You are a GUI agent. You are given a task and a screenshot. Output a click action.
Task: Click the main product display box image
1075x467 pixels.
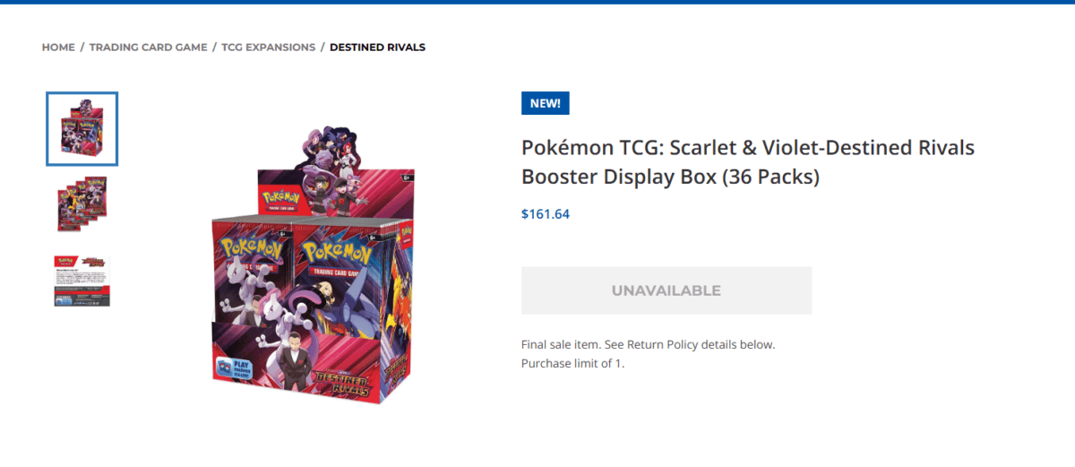[314, 269]
